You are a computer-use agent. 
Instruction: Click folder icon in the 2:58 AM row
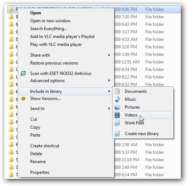tap(11, 145)
